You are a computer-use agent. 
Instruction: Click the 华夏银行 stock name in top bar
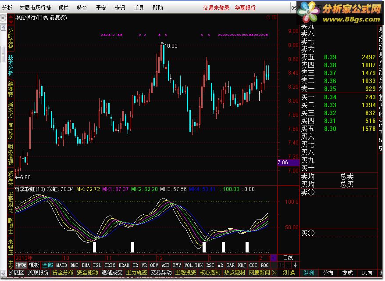point(245,8)
